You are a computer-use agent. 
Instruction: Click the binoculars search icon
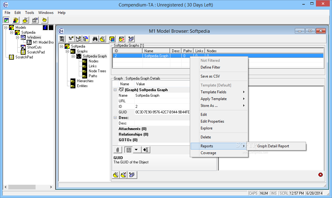95,39
